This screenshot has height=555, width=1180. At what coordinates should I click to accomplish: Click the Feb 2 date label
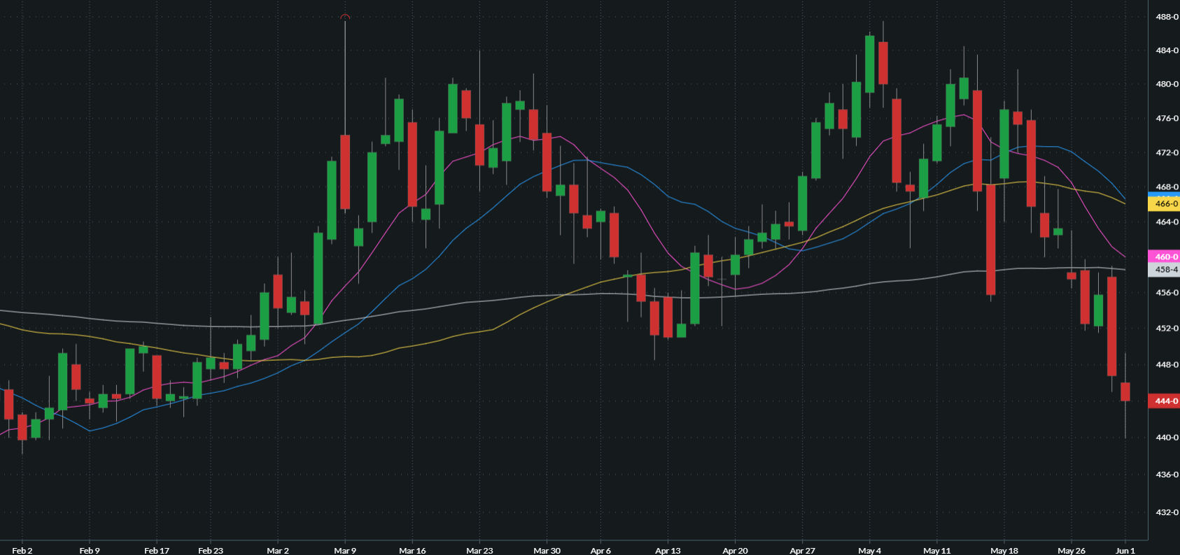22,550
